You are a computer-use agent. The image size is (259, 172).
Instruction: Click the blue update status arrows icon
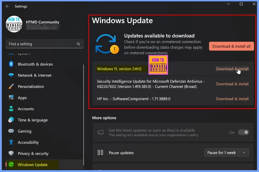(107, 44)
